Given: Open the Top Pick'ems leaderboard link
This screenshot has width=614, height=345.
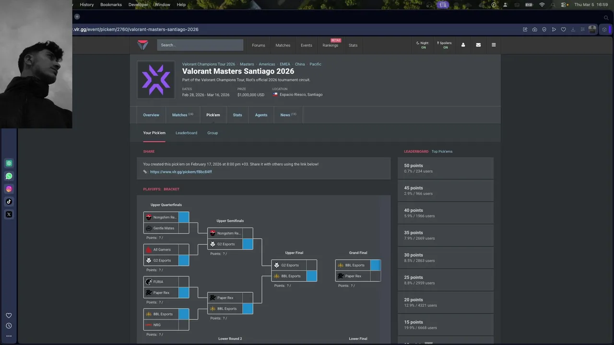Looking at the screenshot, I should [x=442, y=151].
